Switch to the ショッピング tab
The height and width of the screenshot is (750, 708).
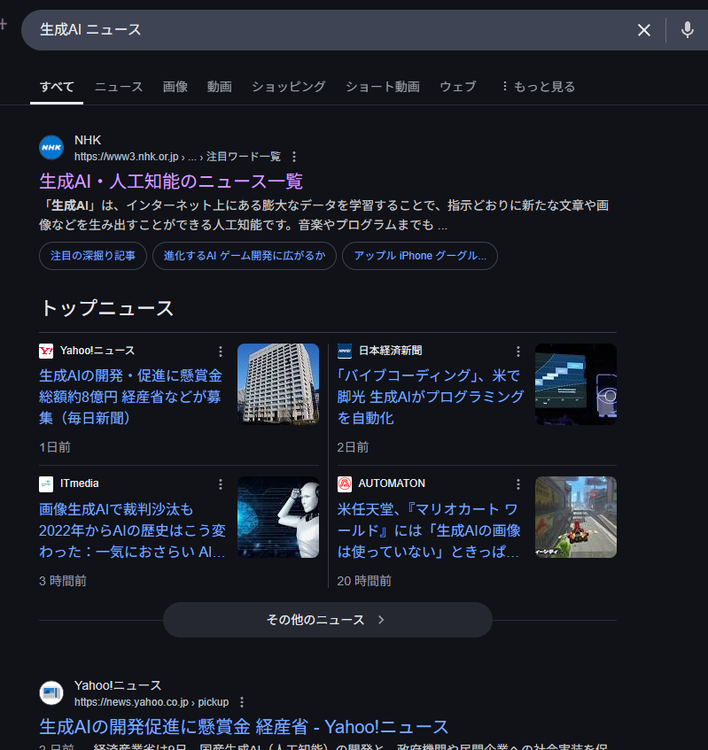(289, 87)
